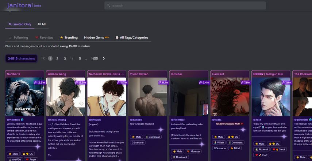Click the Number 9 character image

pyautogui.click(x=24, y=97)
